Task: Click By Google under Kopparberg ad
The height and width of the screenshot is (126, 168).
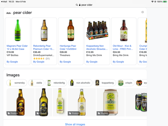Action: 92,62
